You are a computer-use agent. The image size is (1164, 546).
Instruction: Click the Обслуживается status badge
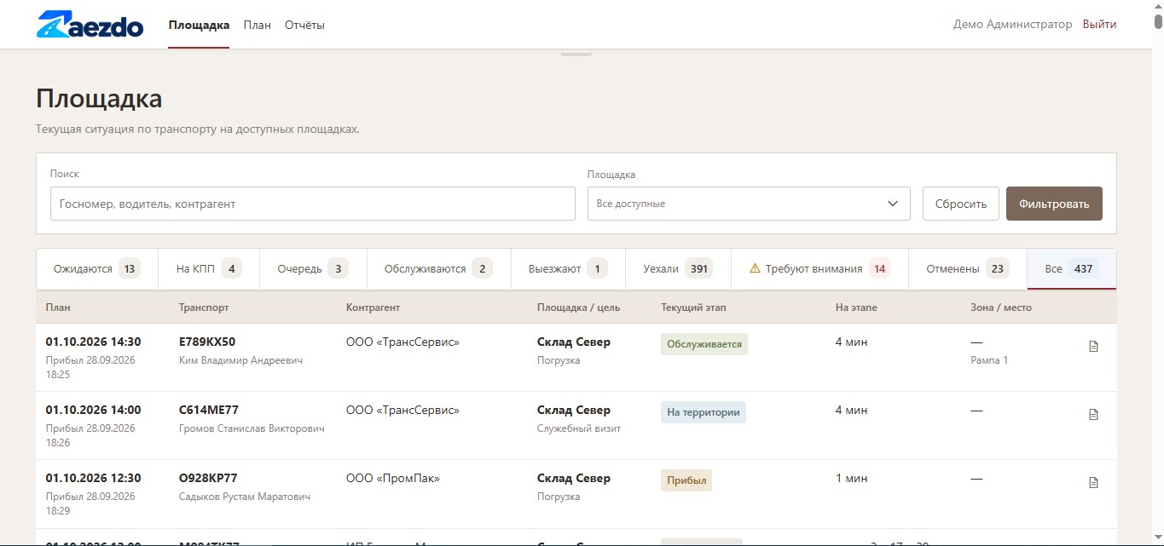pyautogui.click(x=704, y=344)
